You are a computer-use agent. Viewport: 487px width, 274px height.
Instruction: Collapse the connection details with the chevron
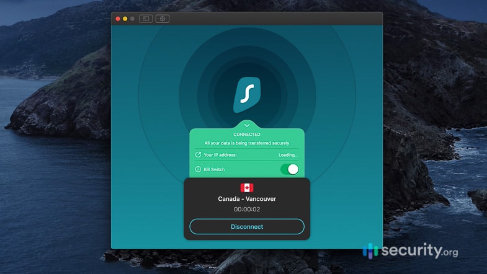(247, 125)
